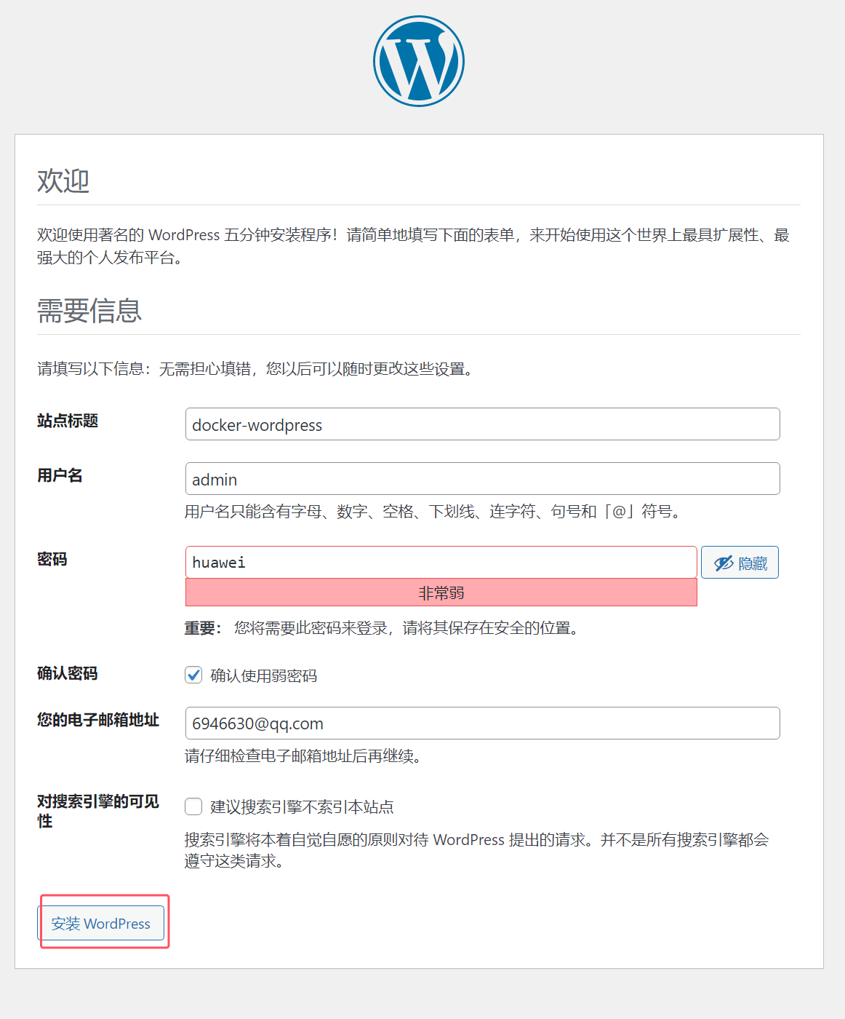Click the 请仔细检查电子邮箱地址后再继续 hint
This screenshot has height=1019, width=845.
303,756
